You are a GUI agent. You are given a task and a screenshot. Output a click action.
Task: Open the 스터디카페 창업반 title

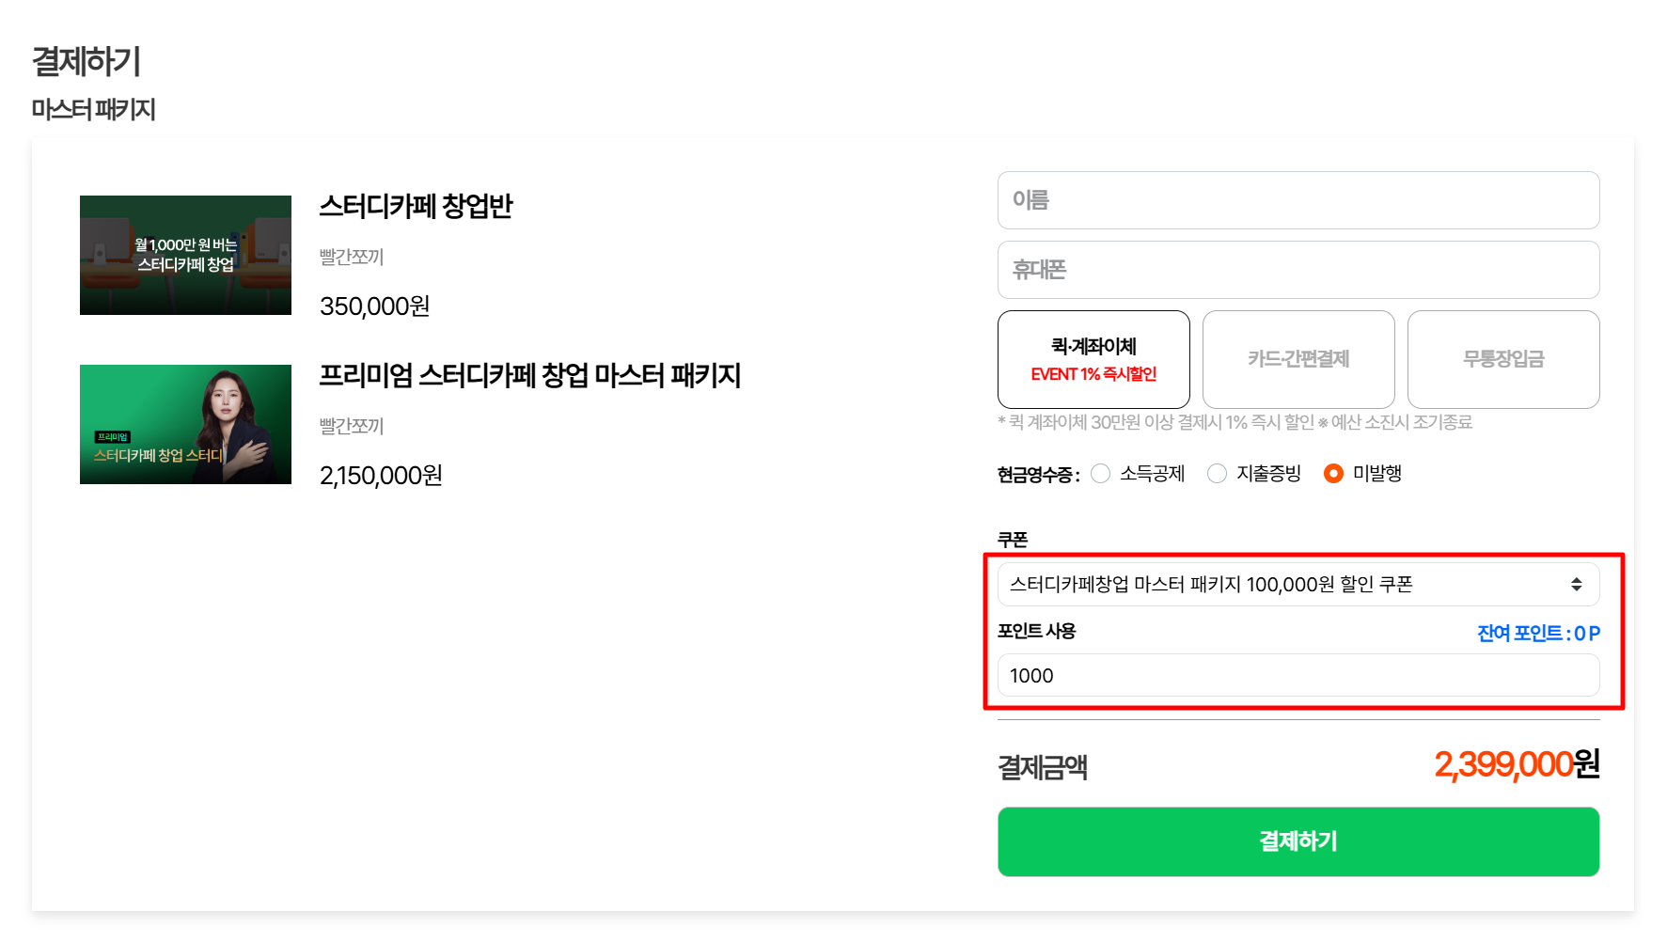[x=416, y=206]
